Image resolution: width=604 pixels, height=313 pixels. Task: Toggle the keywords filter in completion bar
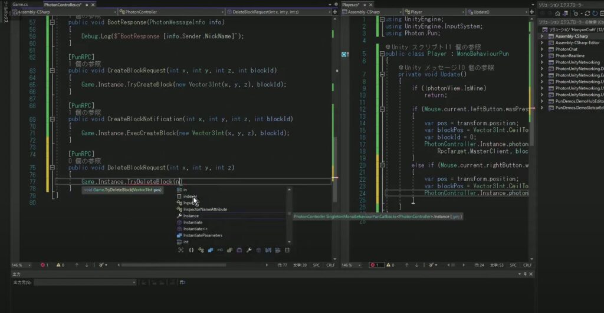coord(278,250)
